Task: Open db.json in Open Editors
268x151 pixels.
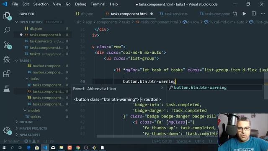Action: pos(36,29)
